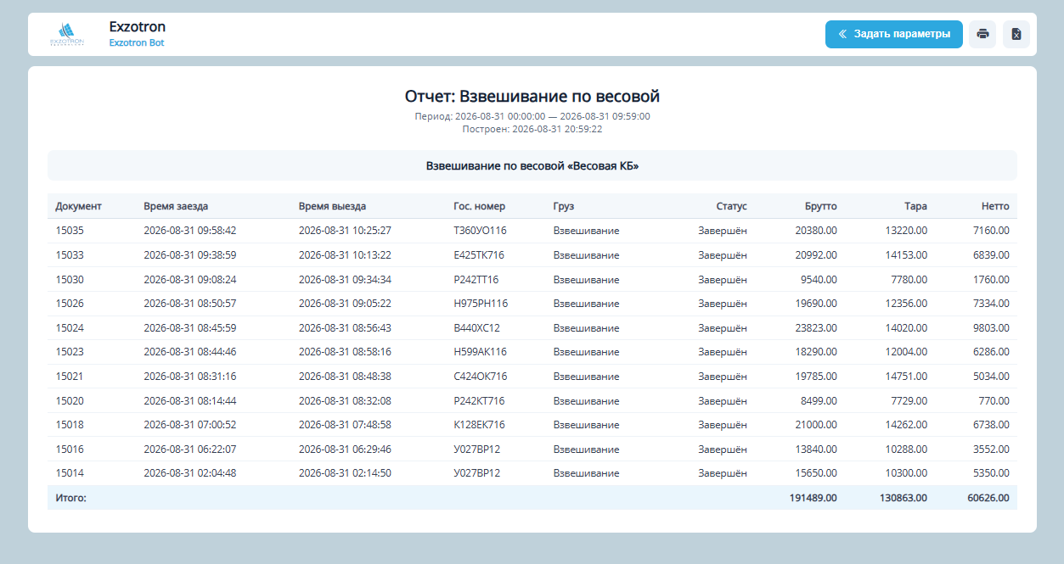Image resolution: width=1064 pixels, height=564 pixels.
Task: Click the print report icon
Action: [982, 34]
